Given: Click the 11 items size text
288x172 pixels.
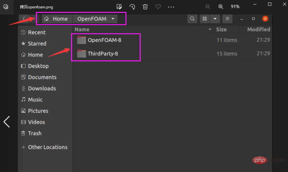Looking at the screenshot, I should click(x=227, y=40).
